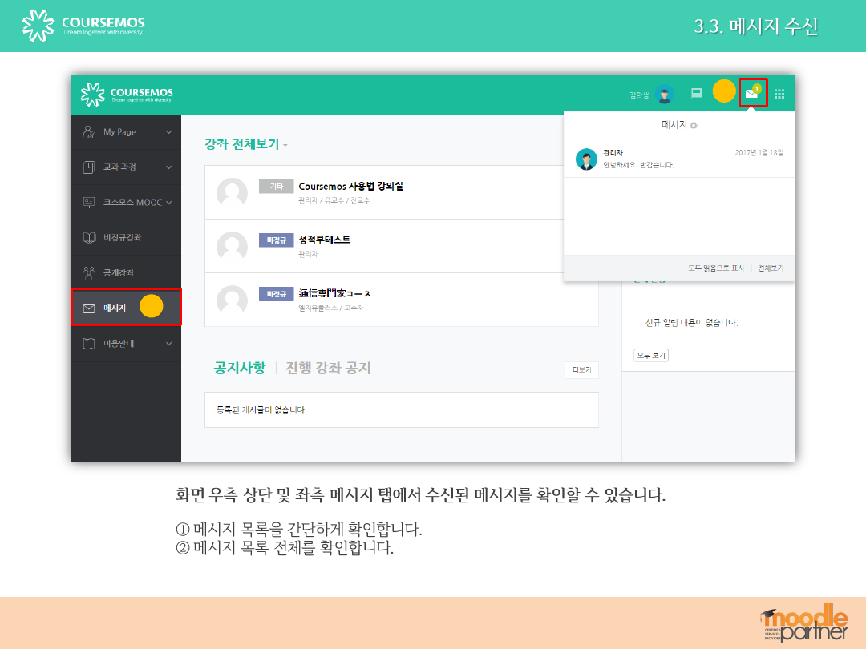Click 전체보기 in the message popup
Image resolution: width=866 pixels, height=649 pixels.
point(771,268)
